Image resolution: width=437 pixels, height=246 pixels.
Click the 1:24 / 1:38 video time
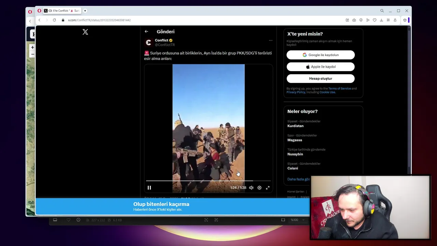238,188
